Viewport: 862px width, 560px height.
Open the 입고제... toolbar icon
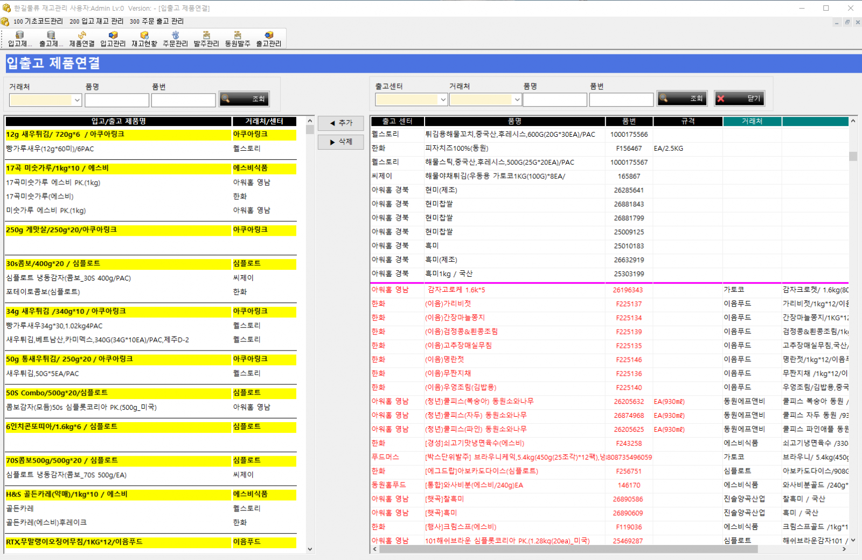pos(20,39)
